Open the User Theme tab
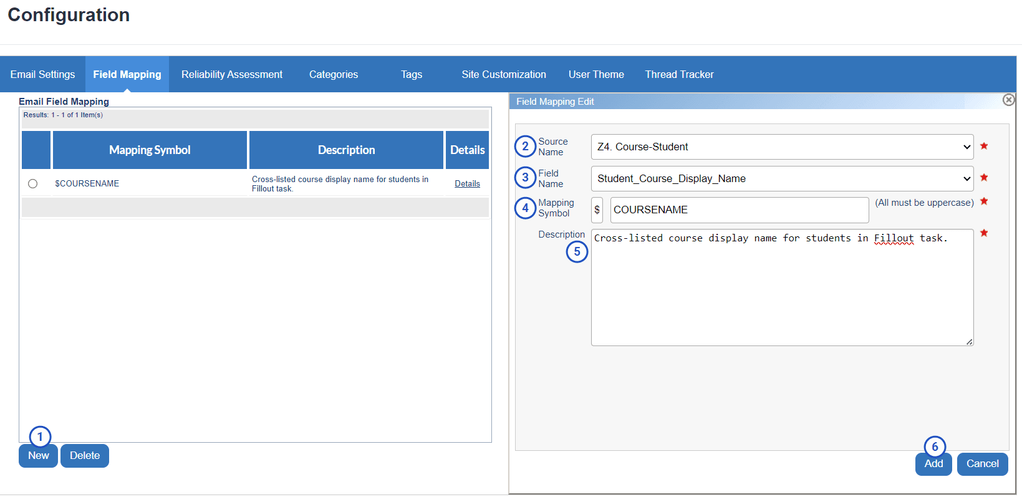1022x502 pixels. tap(596, 74)
